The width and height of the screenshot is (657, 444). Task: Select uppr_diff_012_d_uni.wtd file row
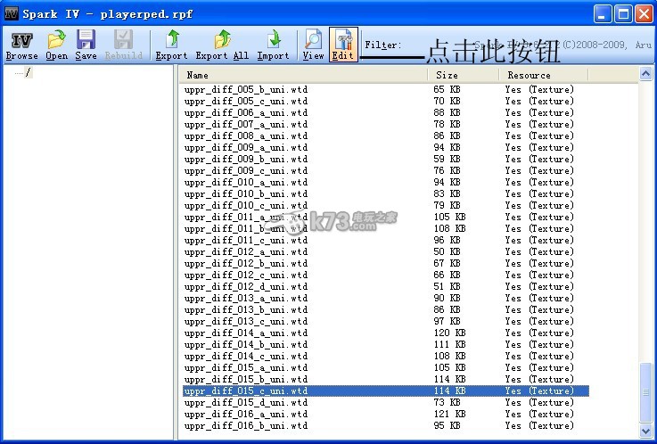(246, 286)
